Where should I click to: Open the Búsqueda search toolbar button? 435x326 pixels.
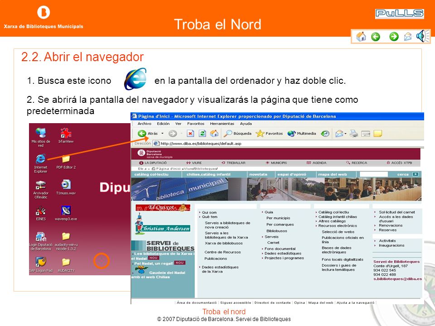pos(237,134)
